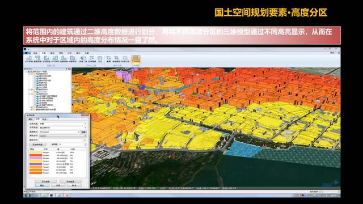Click the highlighted orange tool in the ribbon
This screenshot has width=363, height=204.
point(136,59)
